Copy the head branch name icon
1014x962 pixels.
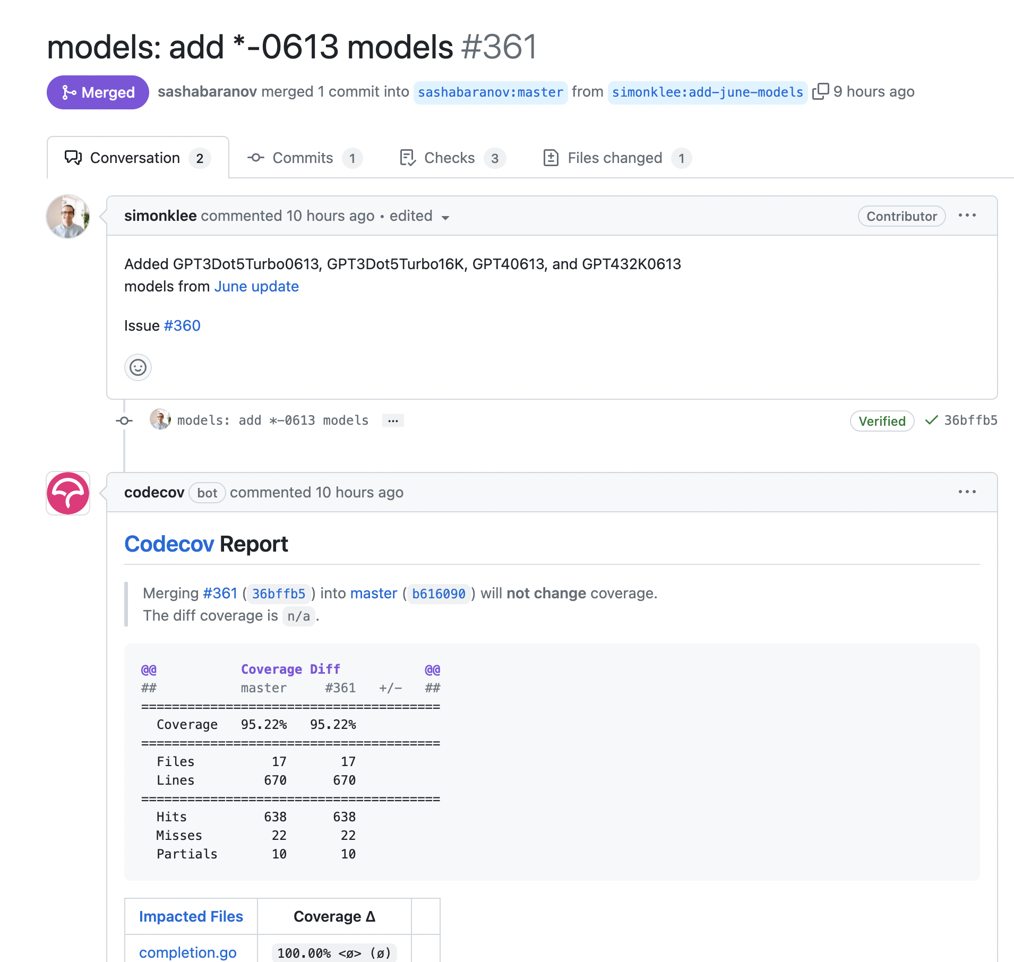coord(820,92)
